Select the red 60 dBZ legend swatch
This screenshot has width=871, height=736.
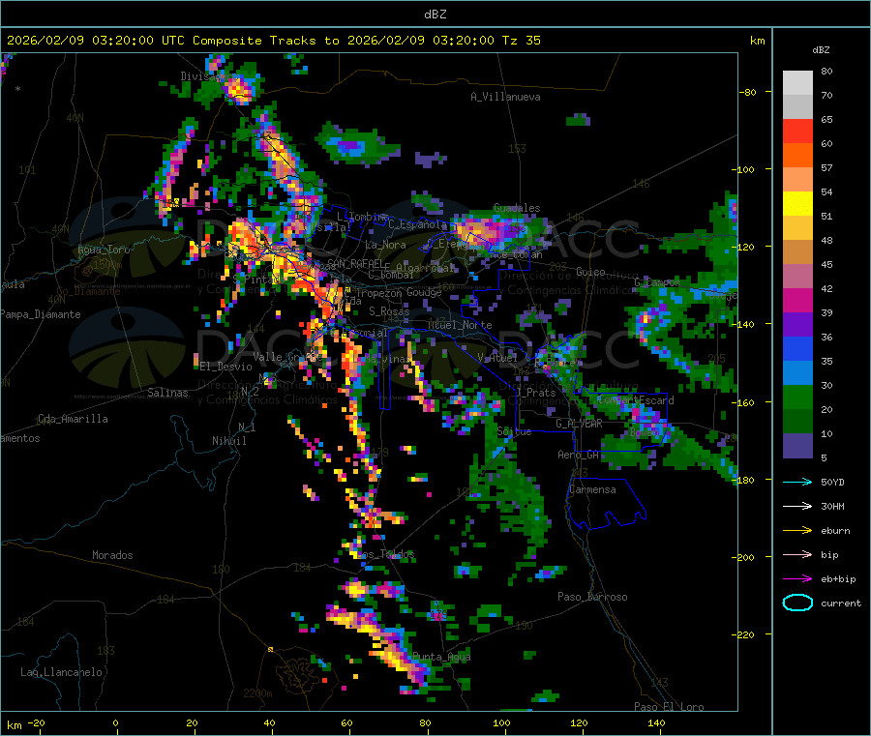[x=797, y=131]
